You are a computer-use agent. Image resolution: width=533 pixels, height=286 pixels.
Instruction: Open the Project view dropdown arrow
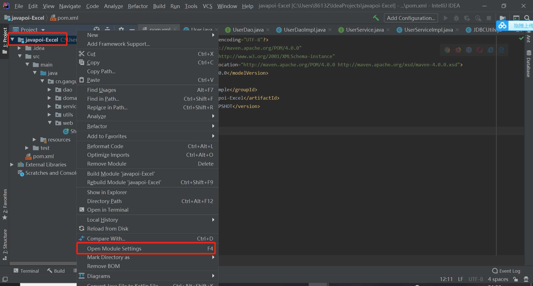pyautogui.click(x=43, y=30)
